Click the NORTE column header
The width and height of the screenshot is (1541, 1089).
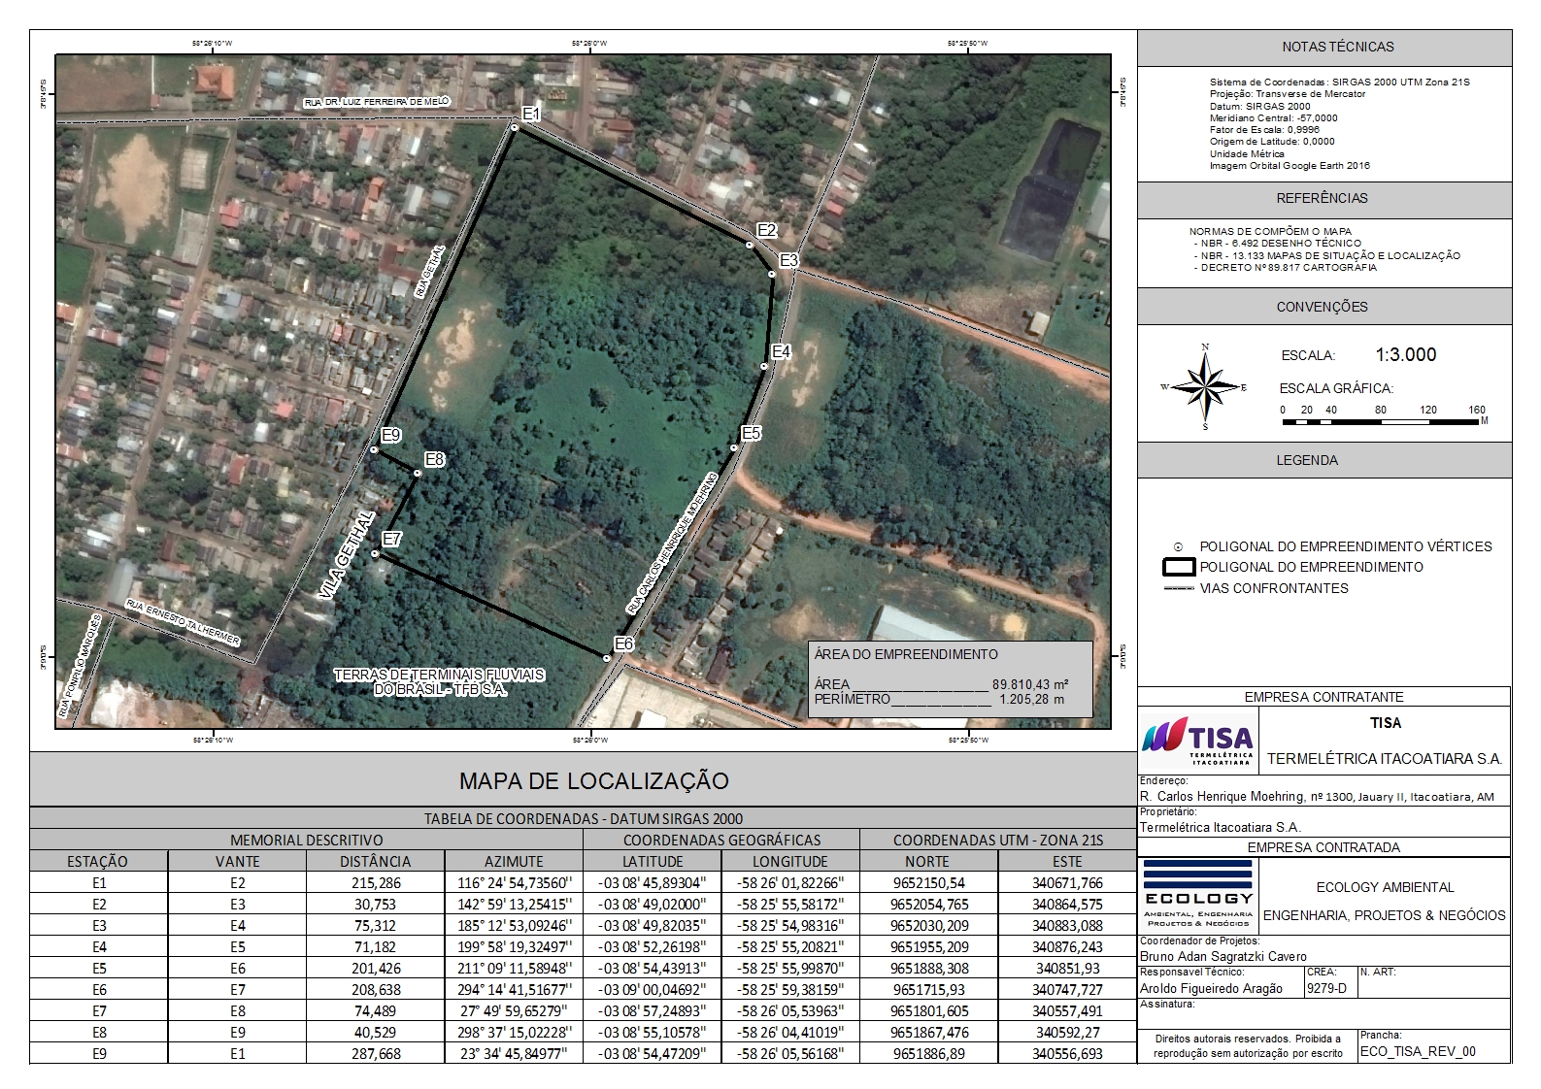click(x=927, y=861)
